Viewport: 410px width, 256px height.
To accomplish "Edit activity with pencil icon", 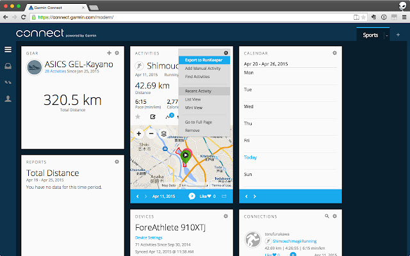I will [153, 116].
